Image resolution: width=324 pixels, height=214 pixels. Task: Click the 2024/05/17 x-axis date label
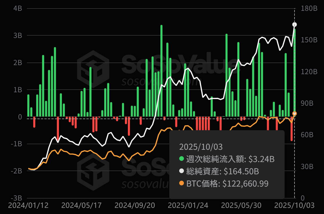pyautogui.click(x=81, y=205)
